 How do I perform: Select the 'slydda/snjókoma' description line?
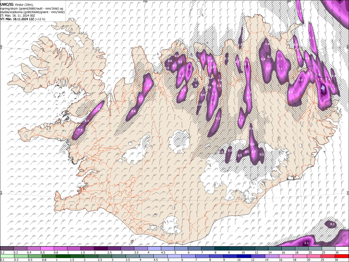(x=32, y=12)
